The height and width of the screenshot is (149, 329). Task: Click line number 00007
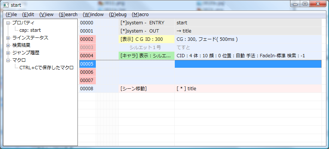[88, 80]
